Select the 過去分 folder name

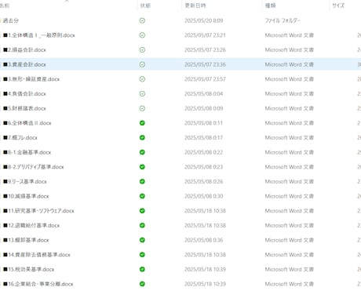(x=11, y=20)
